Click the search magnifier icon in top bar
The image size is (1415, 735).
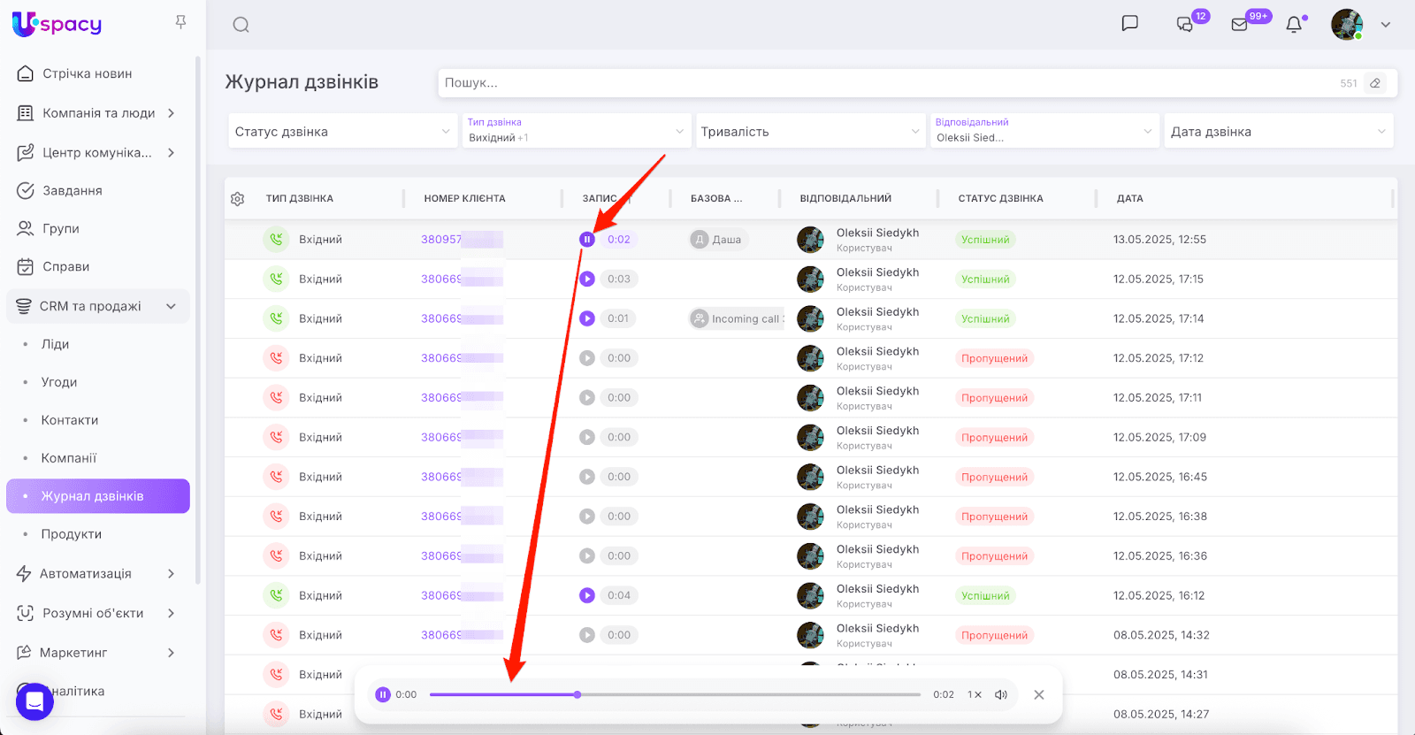click(241, 25)
